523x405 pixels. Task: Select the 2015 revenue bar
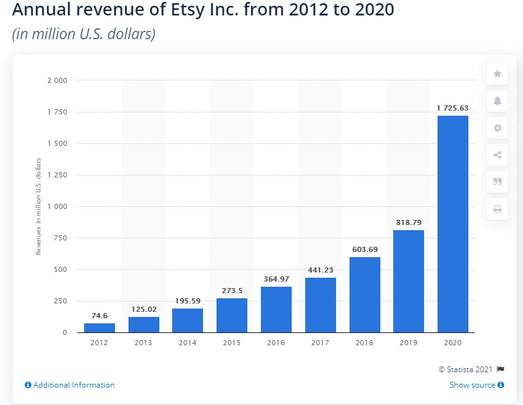(232, 315)
